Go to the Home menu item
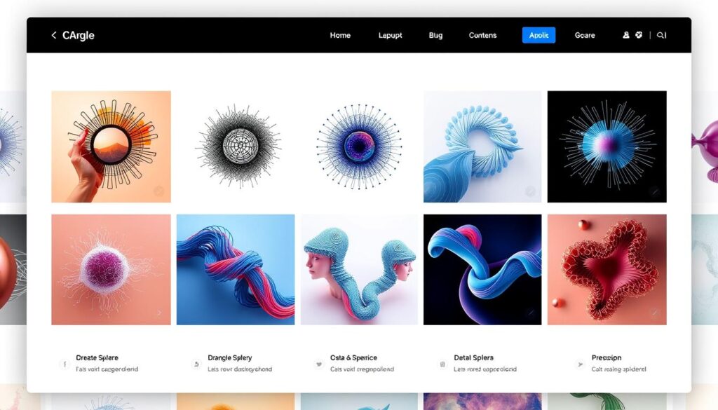 pos(340,35)
